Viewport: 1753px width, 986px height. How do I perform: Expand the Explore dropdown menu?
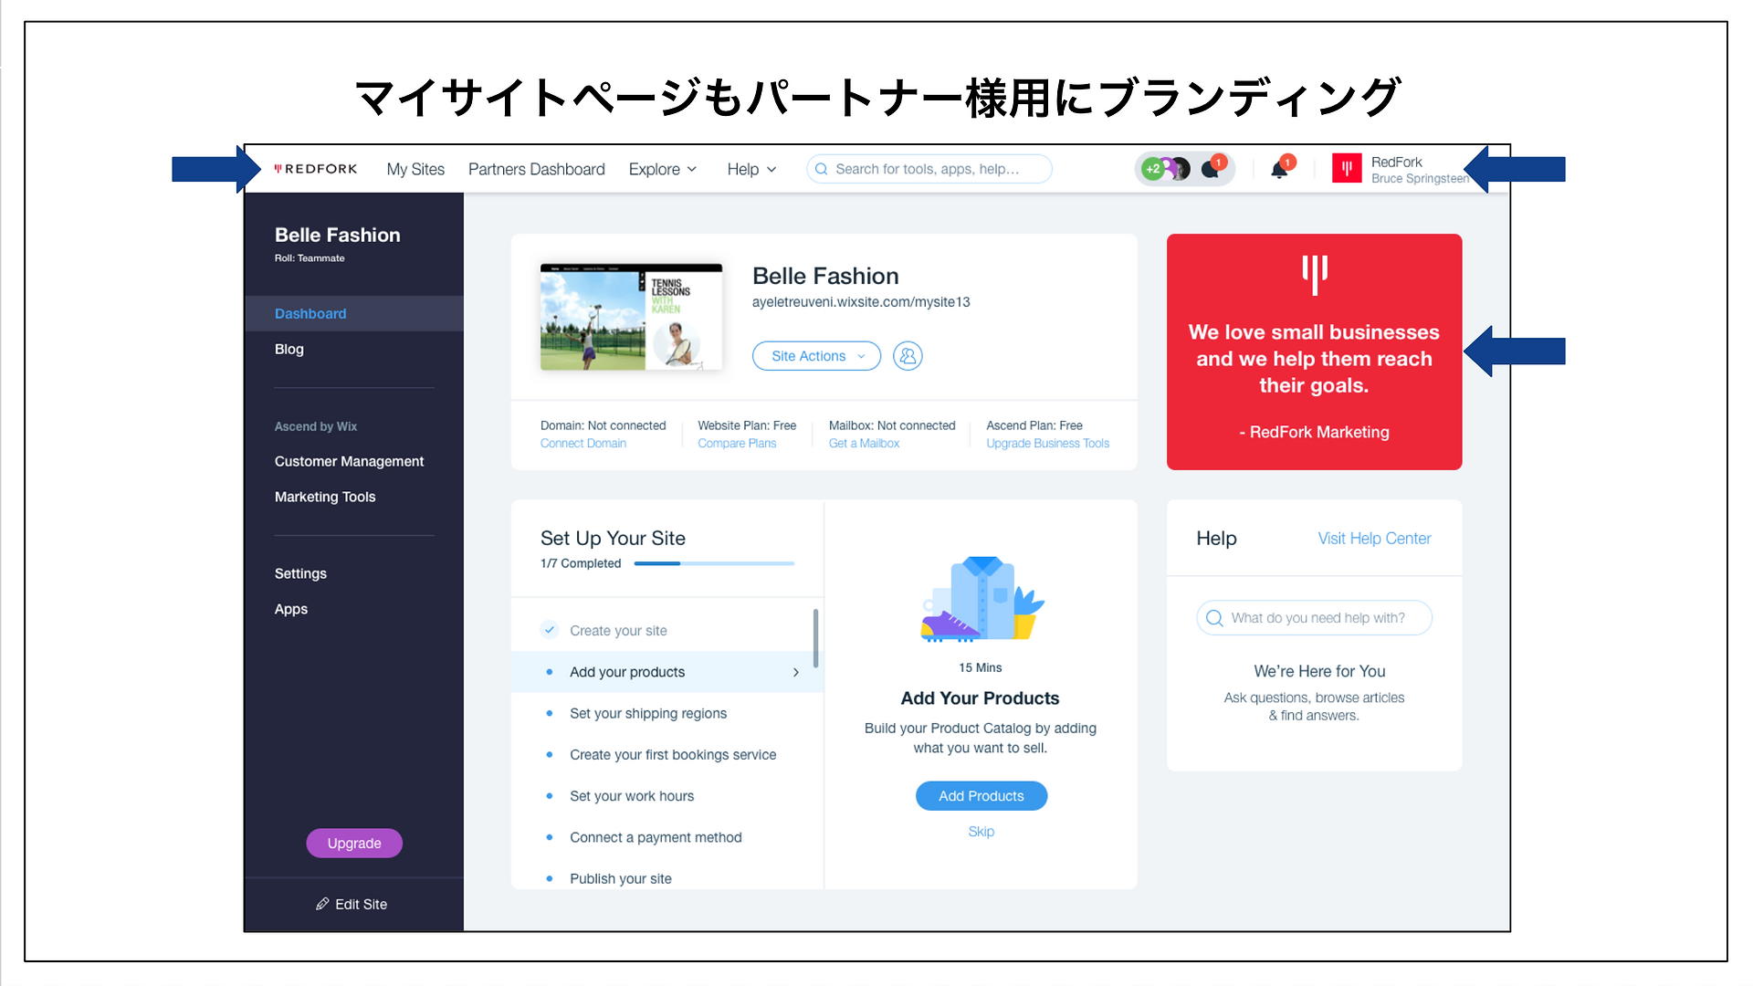coord(663,169)
